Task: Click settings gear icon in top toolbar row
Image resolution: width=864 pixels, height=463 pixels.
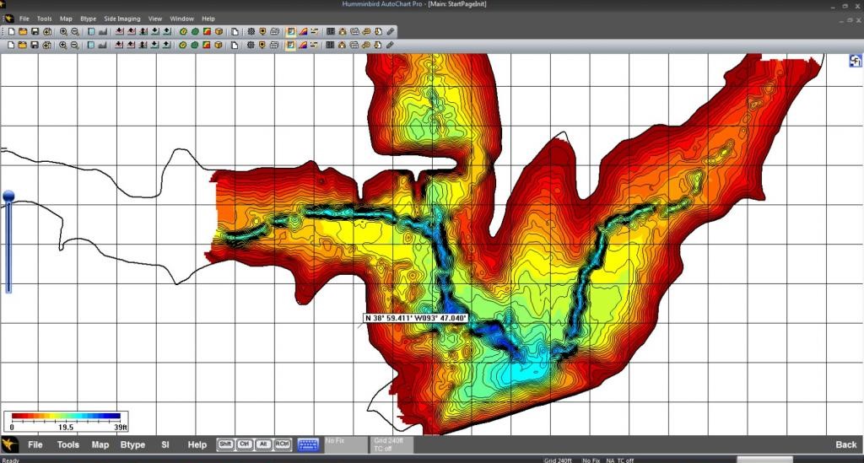Action: click(251, 31)
